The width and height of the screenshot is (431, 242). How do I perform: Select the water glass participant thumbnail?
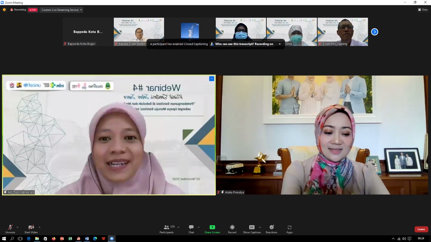tap(190, 30)
